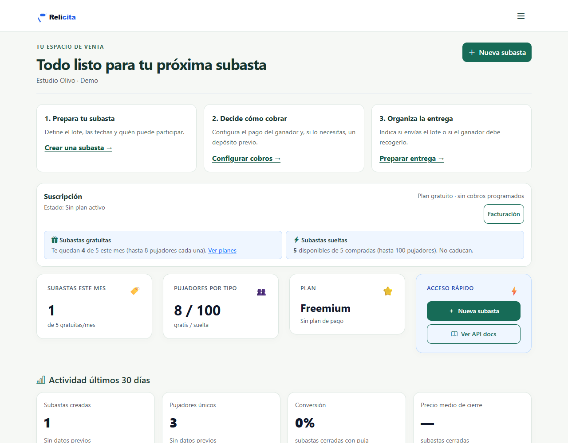Click the TU ESPACIO DE VENTA label

point(70,47)
